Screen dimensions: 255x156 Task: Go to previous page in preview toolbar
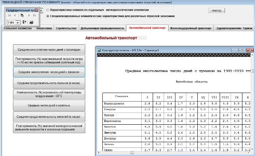coord(15,15)
